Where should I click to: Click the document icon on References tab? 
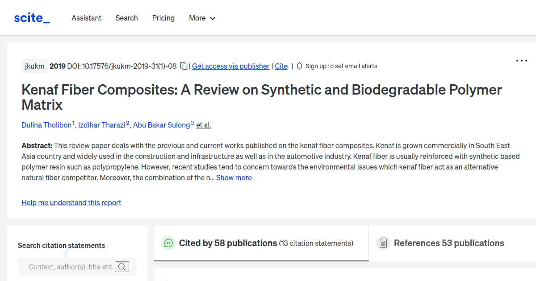383,243
